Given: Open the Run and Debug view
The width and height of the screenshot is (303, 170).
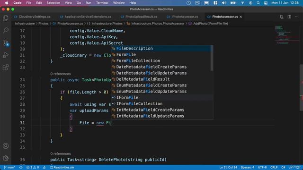Looking at the screenshot, I should point(6,55).
